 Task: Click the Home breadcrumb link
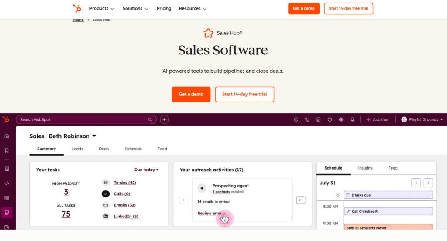(78, 20)
